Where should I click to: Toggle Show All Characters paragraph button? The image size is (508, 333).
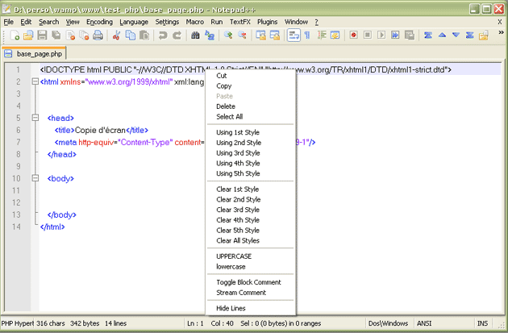point(307,35)
